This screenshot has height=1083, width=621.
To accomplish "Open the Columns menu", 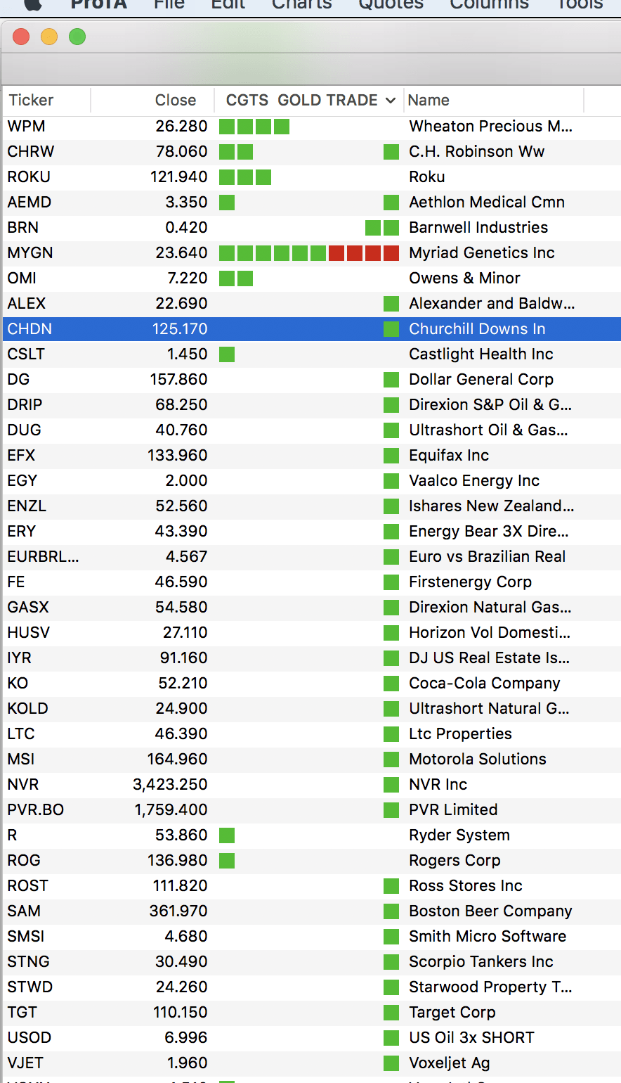I will (x=489, y=4).
